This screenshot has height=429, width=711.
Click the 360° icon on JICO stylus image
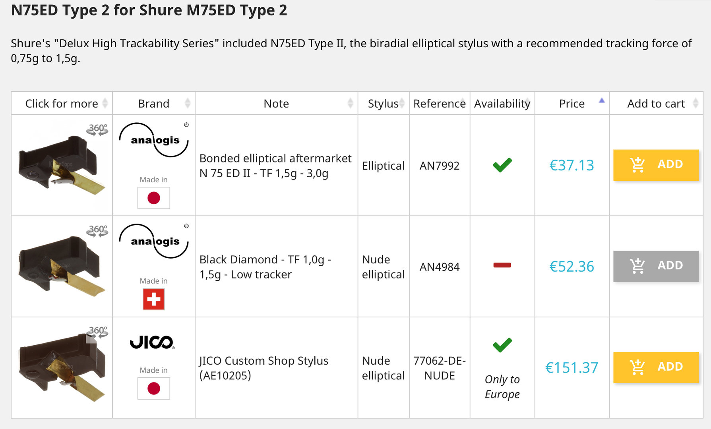[x=98, y=331]
